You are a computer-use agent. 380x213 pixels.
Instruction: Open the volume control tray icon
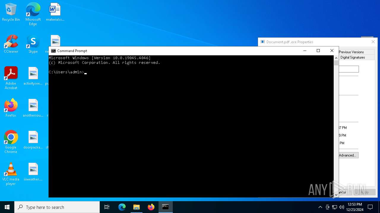(342, 207)
